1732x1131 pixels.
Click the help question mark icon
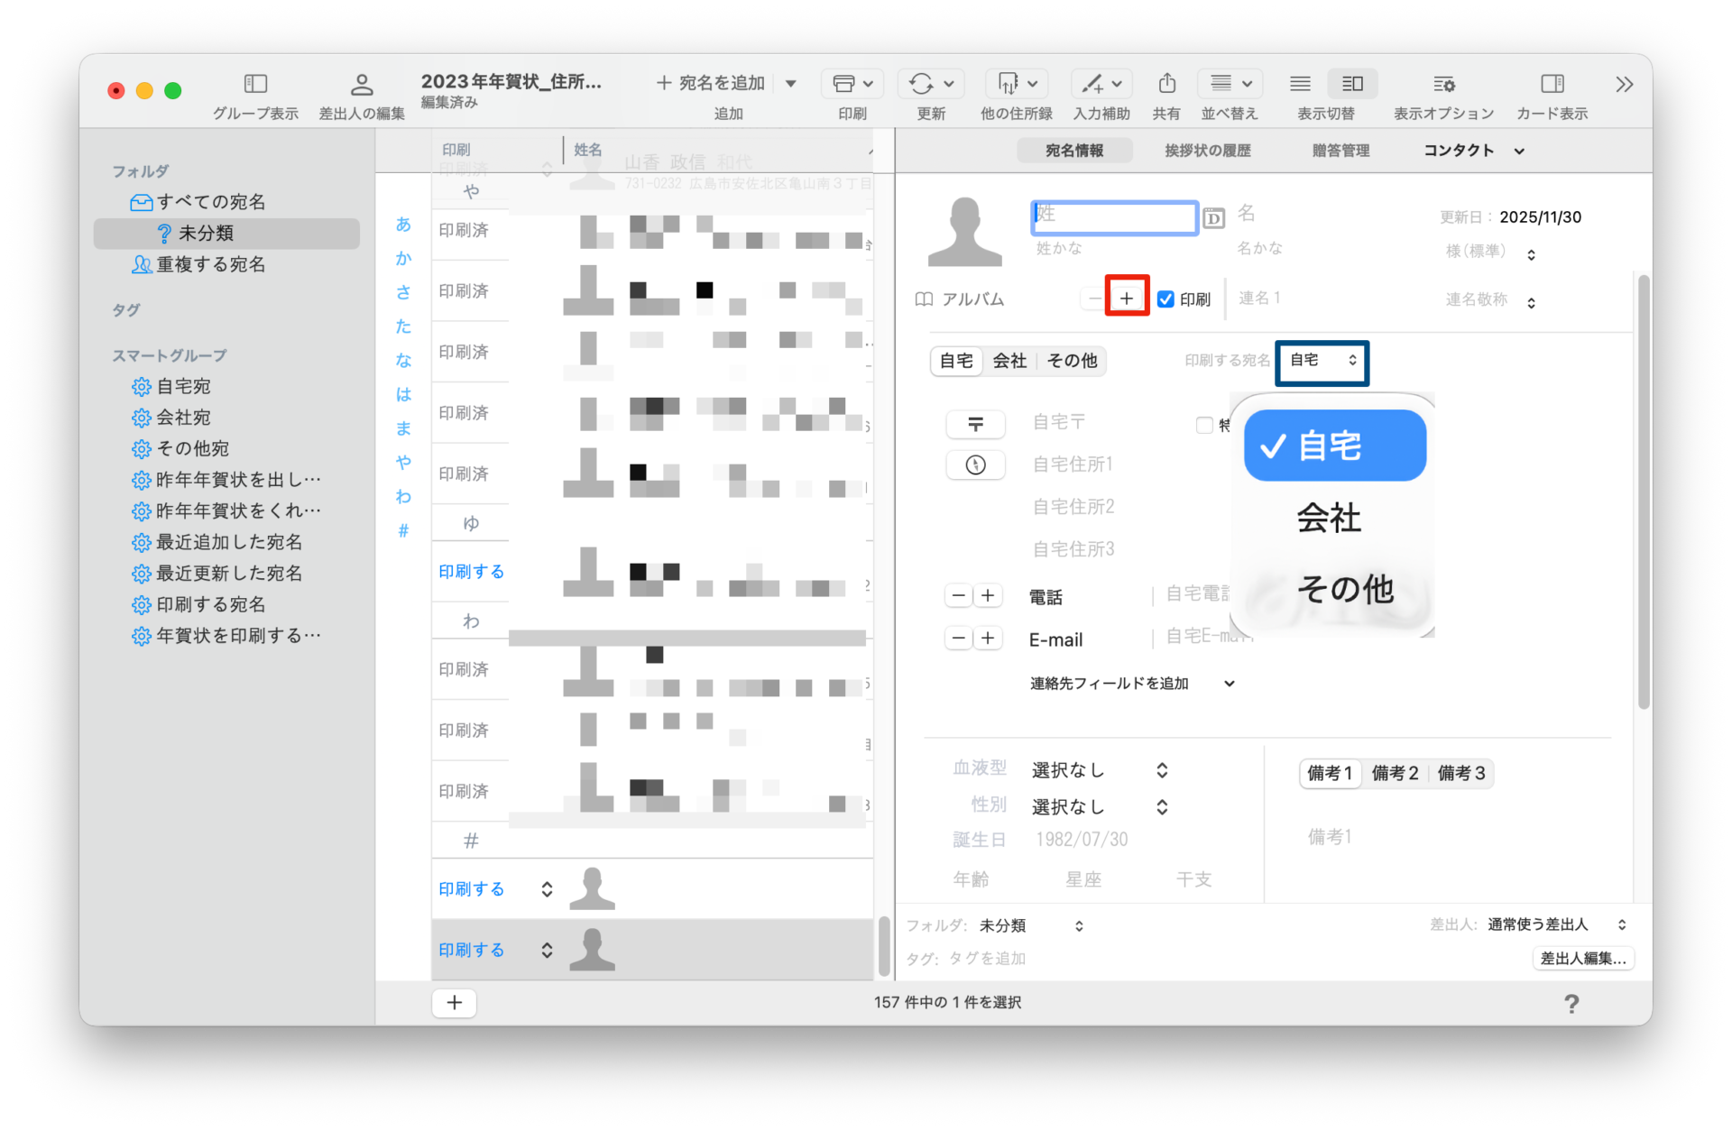[x=1571, y=1004]
